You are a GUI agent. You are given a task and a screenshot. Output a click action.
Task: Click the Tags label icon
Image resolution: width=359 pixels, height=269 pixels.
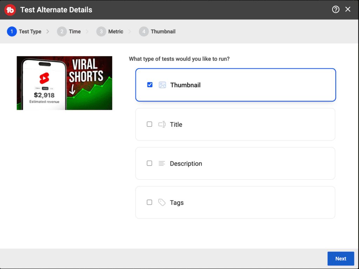[162, 203]
